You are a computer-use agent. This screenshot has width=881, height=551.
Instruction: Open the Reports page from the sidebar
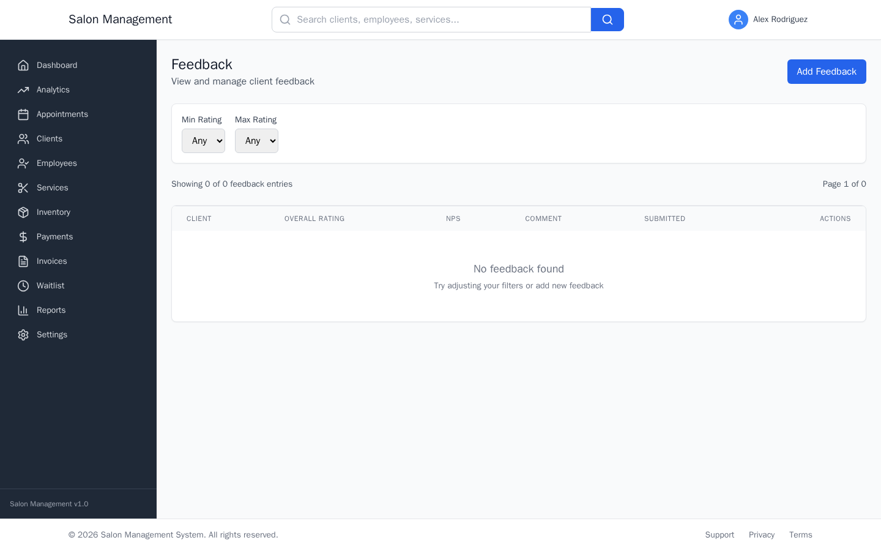point(51,310)
